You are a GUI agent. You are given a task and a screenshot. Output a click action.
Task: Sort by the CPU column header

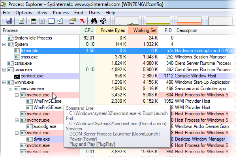(88, 30)
